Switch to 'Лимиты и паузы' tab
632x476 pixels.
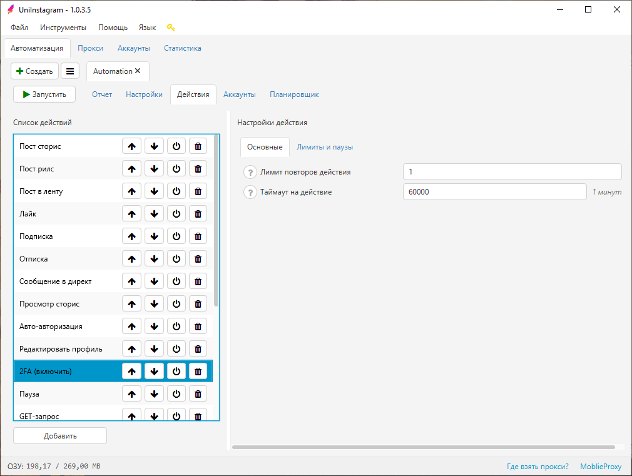[x=325, y=147]
